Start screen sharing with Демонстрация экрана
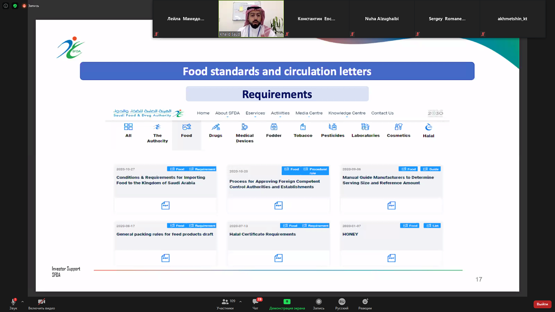The height and width of the screenshot is (312, 555). 287,303
